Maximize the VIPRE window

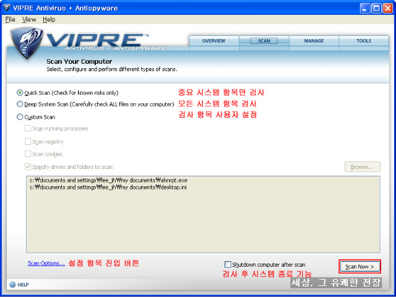(376, 9)
